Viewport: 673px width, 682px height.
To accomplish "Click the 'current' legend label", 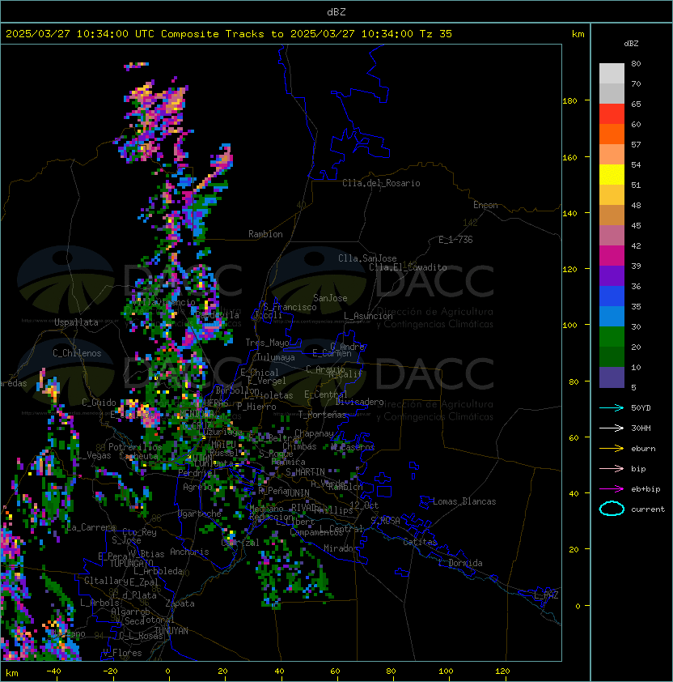I will [648, 509].
